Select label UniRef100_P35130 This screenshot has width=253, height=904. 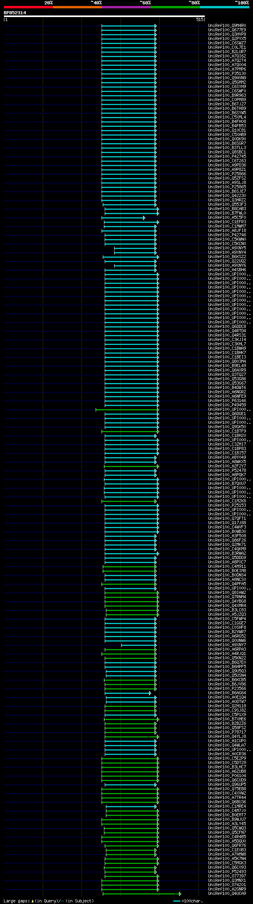pos(227,74)
